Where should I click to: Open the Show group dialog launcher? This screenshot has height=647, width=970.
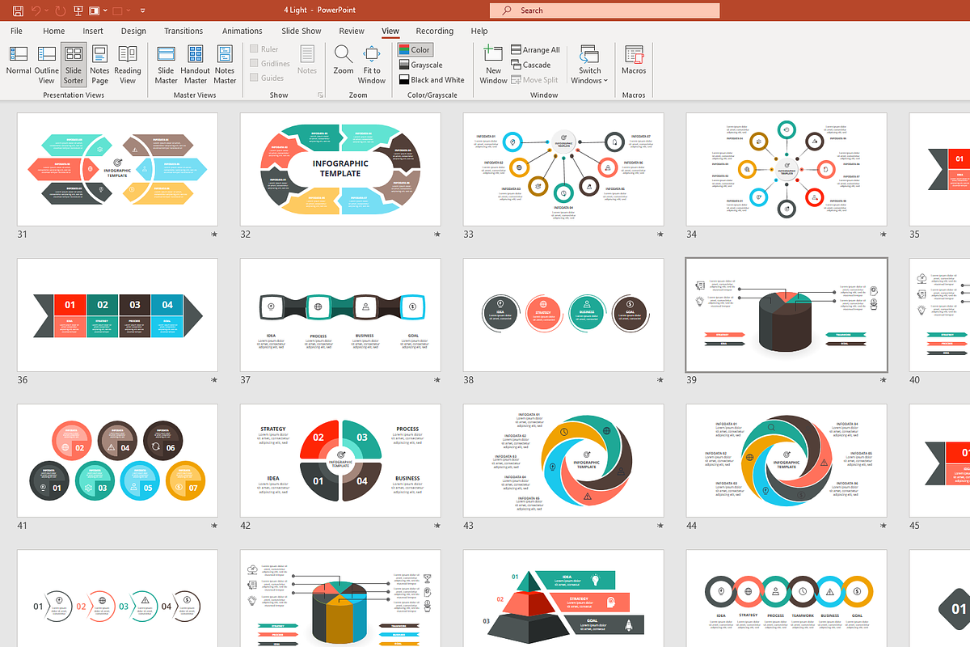click(321, 95)
